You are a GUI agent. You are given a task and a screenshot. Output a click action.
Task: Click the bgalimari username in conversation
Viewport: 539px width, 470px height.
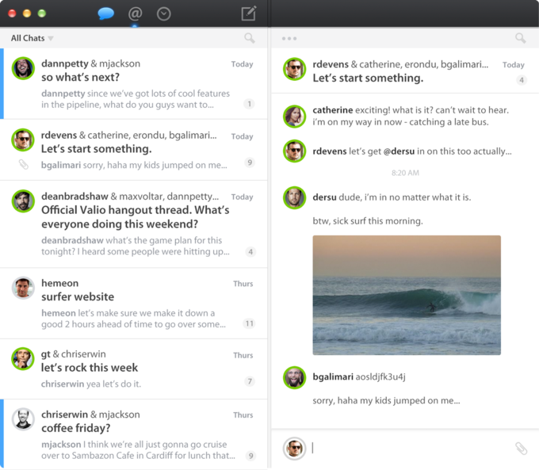tap(333, 376)
